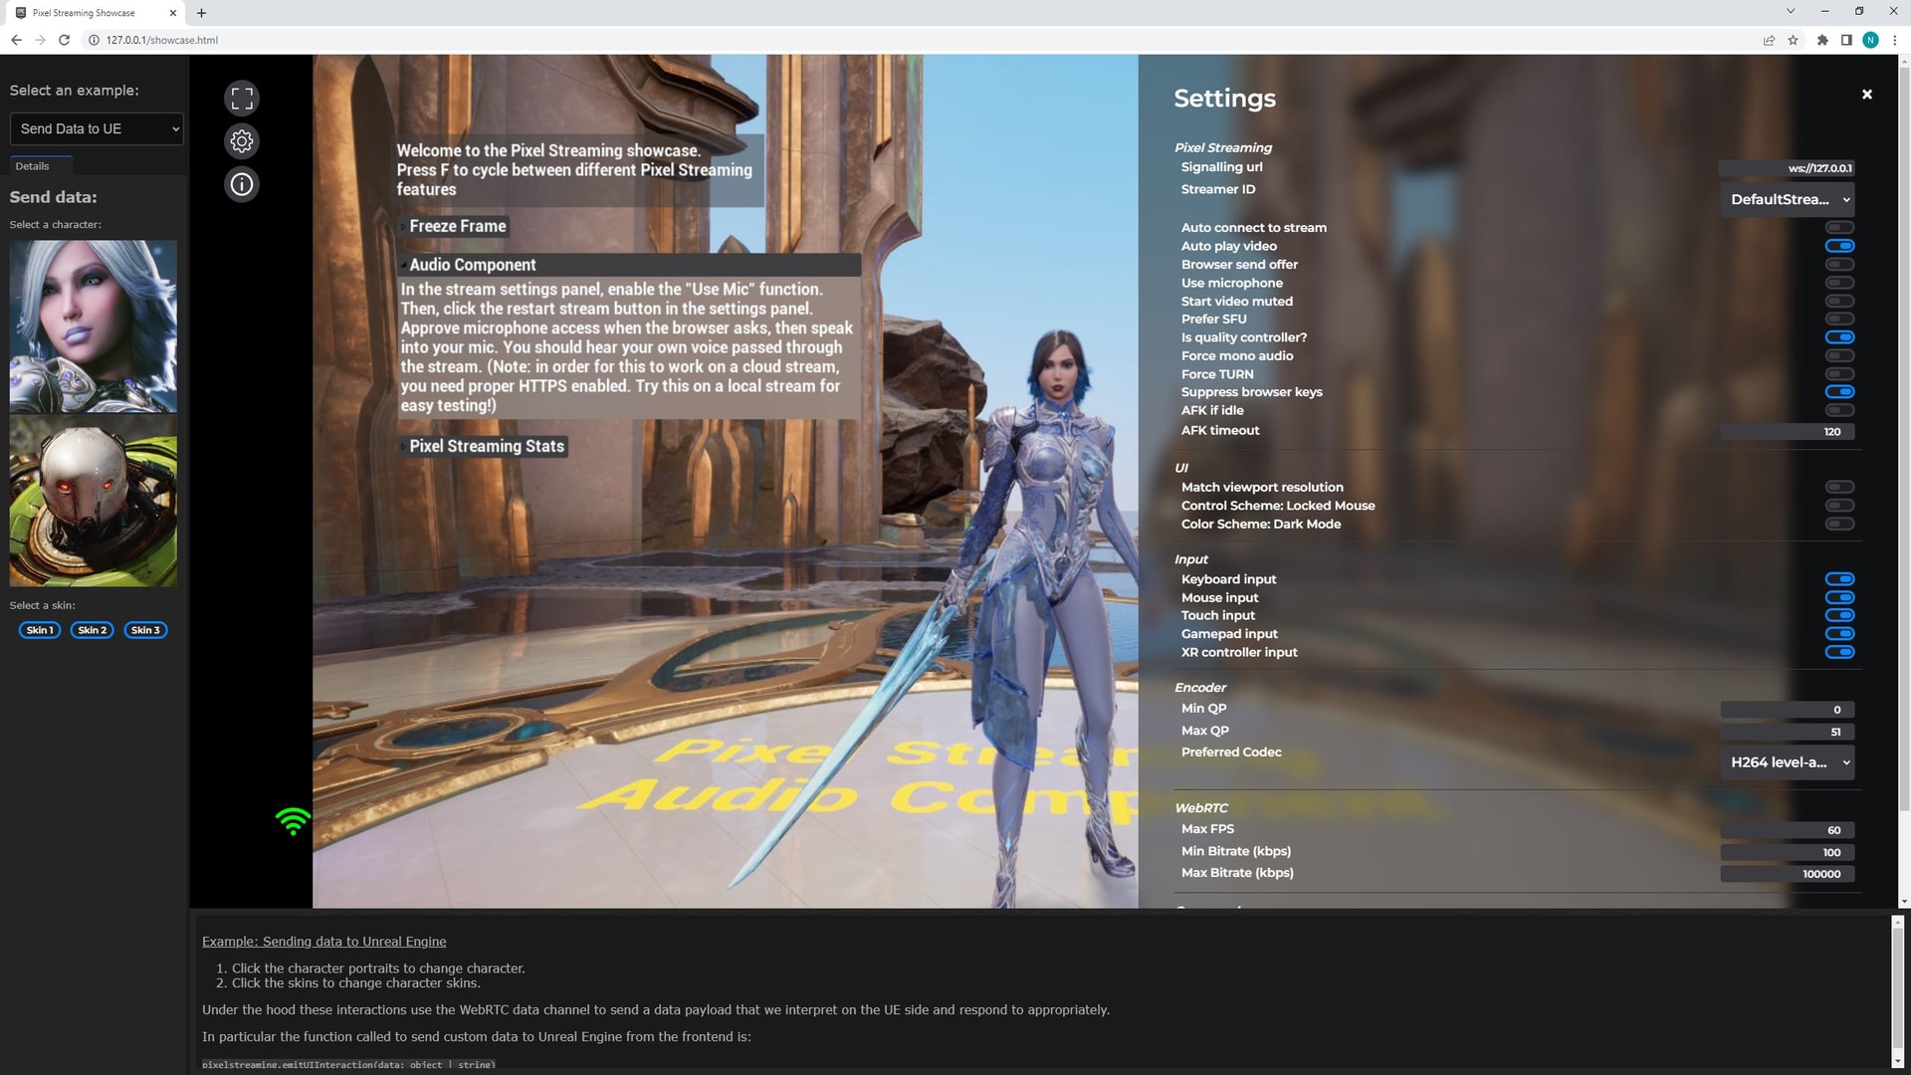Enter fullscreen mode for the stream
Image resolution: width=1911 pixels, height=1075 pixels.
click(x=241, y=99)
